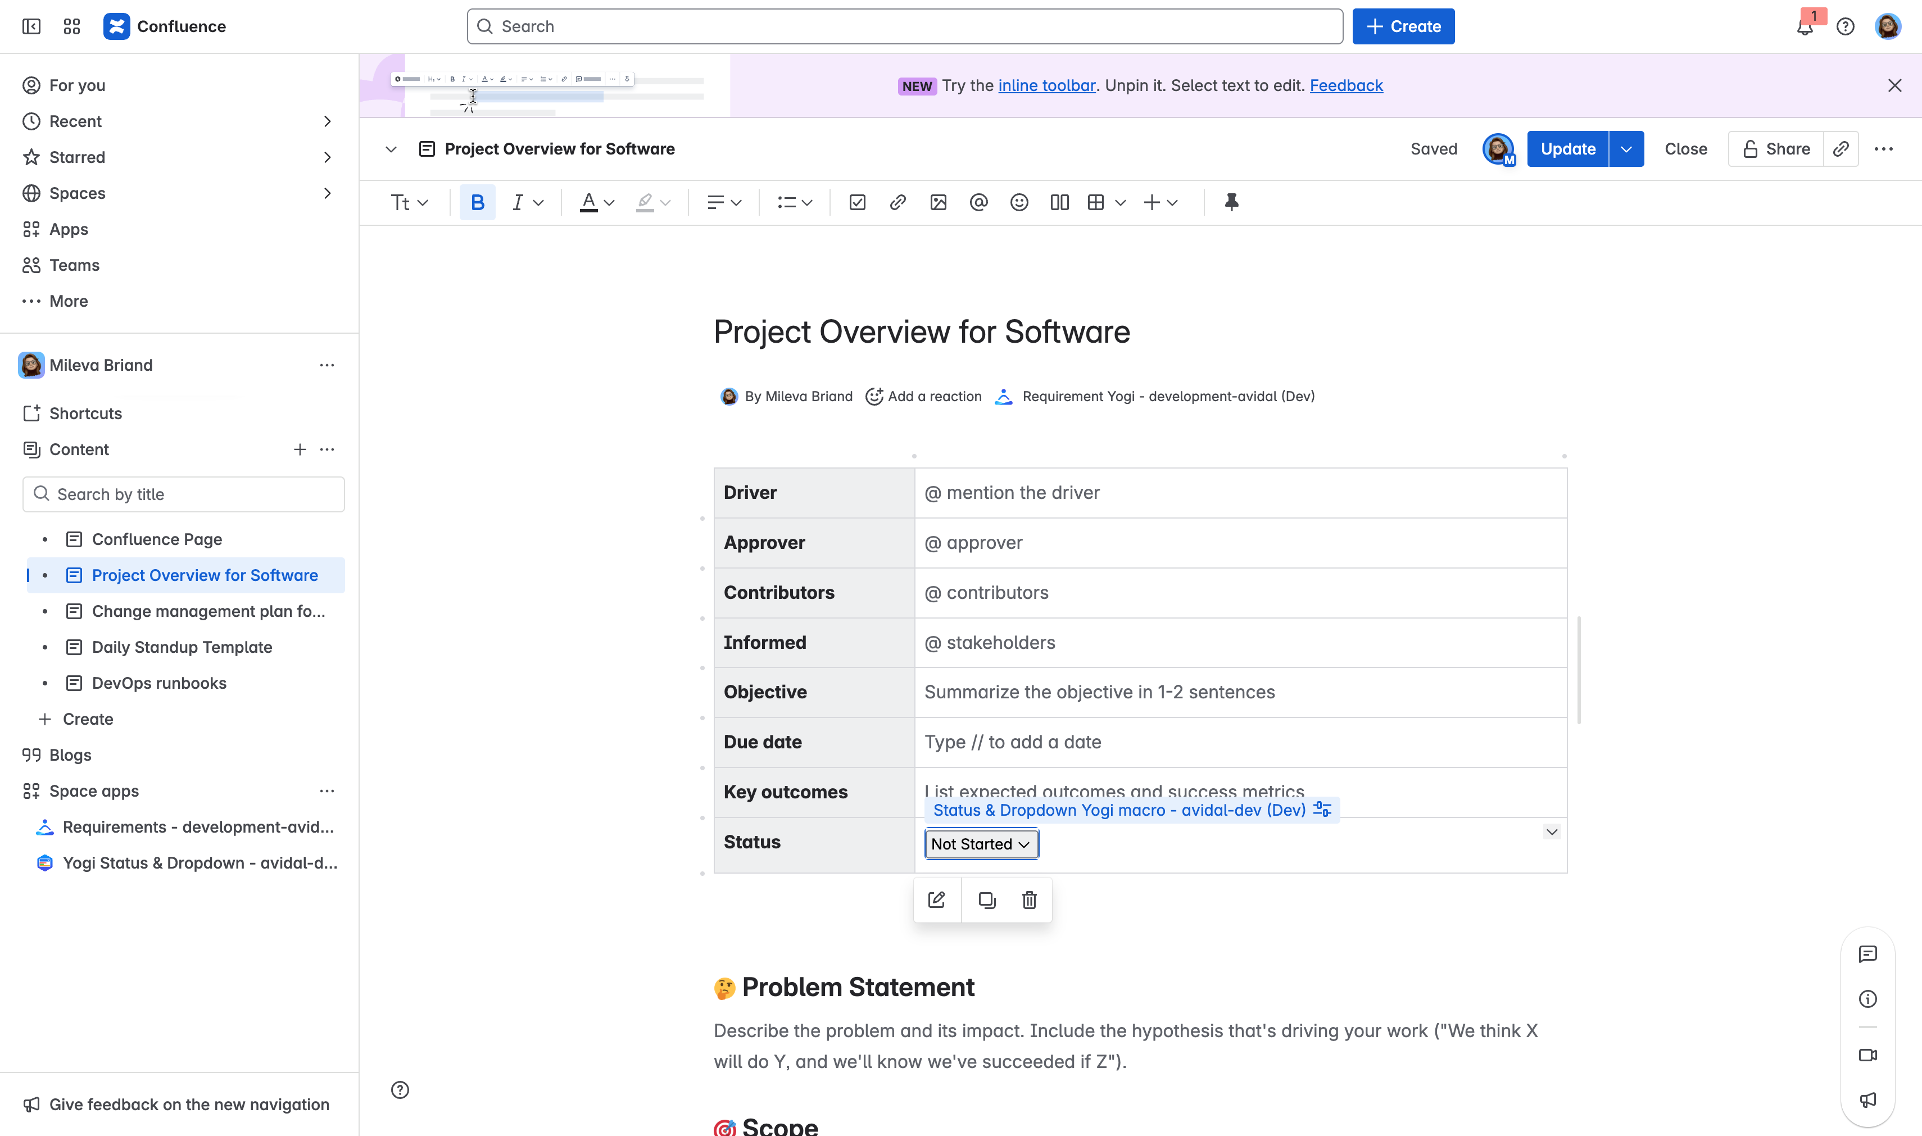This screenshot has width=1922, height=1136.
Task: Select Daily Standup Template in sidebar
Action: 182,647
